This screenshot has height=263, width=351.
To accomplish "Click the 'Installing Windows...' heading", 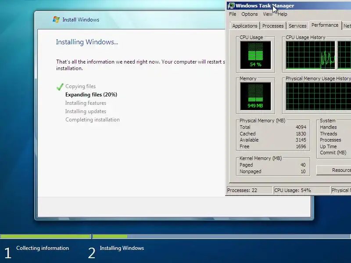I will coord(87,42).
